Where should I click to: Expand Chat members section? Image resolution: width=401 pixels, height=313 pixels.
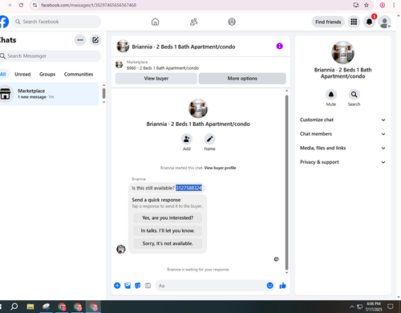pos(342,134)
